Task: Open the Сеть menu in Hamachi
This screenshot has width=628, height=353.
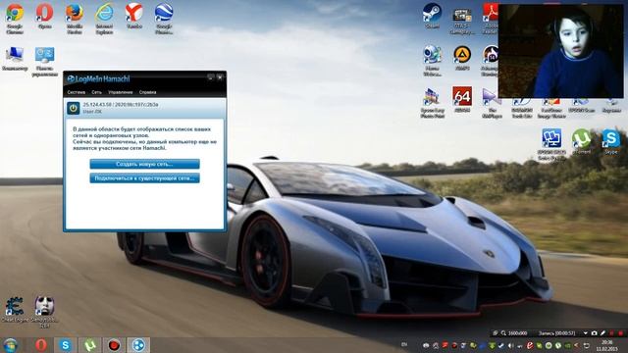Action: [x=96, y=92]
